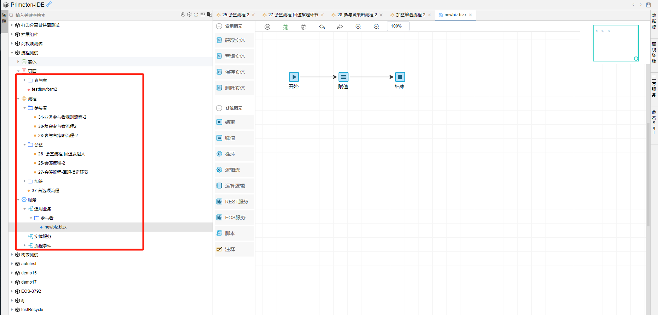
Task: Zoom out with the magnifier minus icon
Action: pos(376,27)
